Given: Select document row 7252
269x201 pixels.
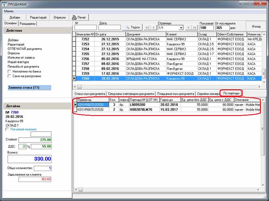Looking at the screenshot, I should click(169, 39).
